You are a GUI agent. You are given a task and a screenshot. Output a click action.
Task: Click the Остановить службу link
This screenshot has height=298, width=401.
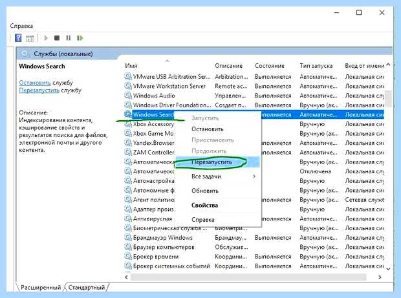(x=35, y=83)
